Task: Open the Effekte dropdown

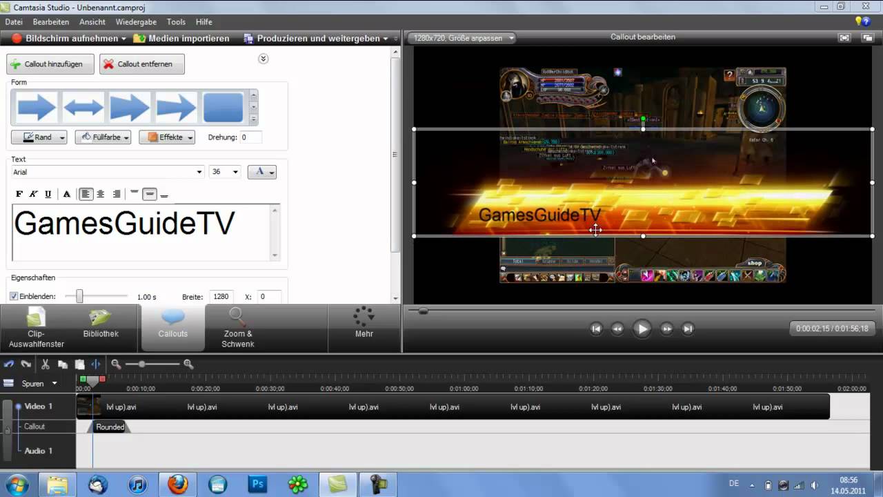Action: [167, 137]
